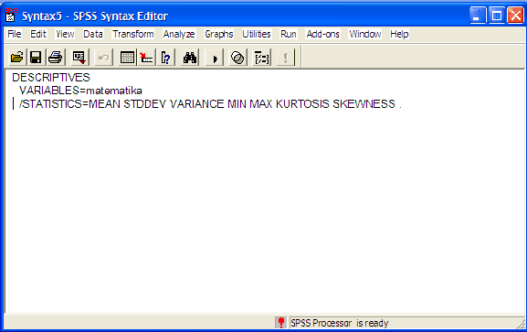Image resolution: width=527 pixels, height=332 pixels.
Task: Click the window resize grip corner
Action: coord(521,324)
